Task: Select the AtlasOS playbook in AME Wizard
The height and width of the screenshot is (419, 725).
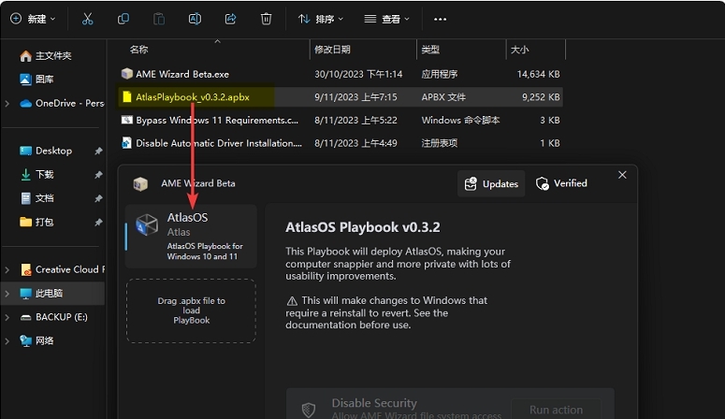Action: coord(191,236)
